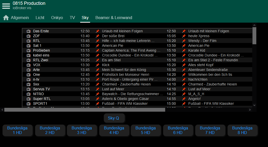Select the channel name Super RTL
Viewport: 268px width, 147px height.
click(42, 99)
